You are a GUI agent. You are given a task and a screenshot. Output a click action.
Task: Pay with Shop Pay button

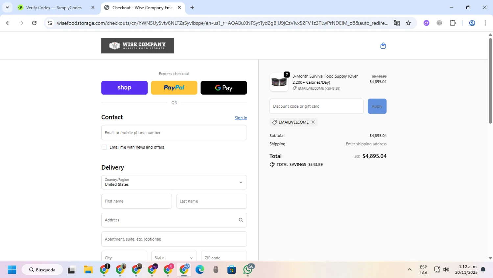[124, 88]
